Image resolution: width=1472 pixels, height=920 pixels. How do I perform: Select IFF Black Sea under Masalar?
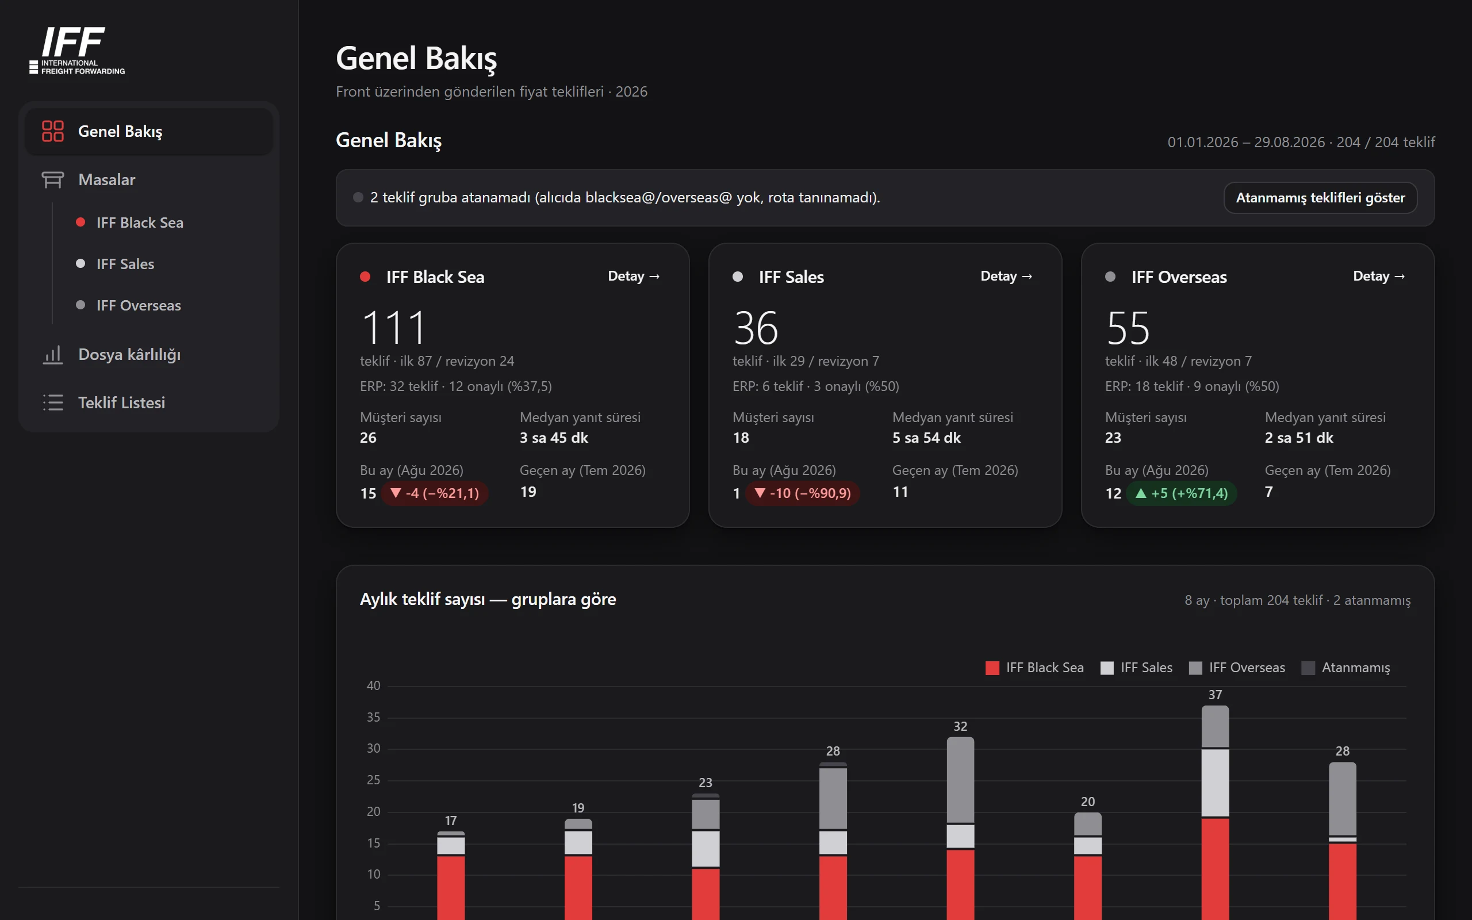140,222
